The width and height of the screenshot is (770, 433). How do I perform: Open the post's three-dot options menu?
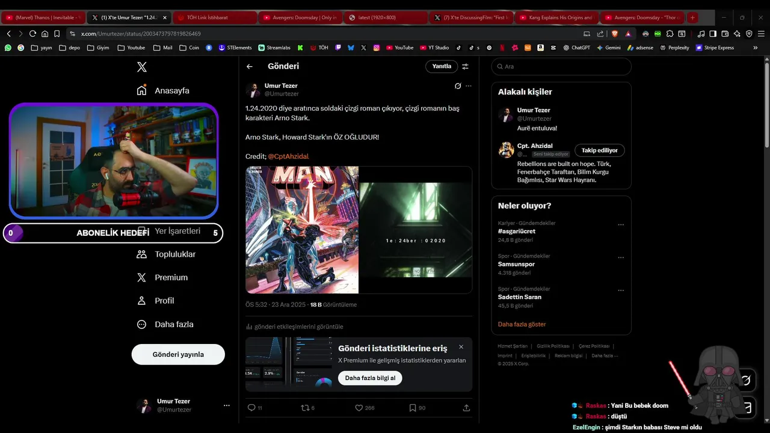pyautogui.click(x=469, y=86)
